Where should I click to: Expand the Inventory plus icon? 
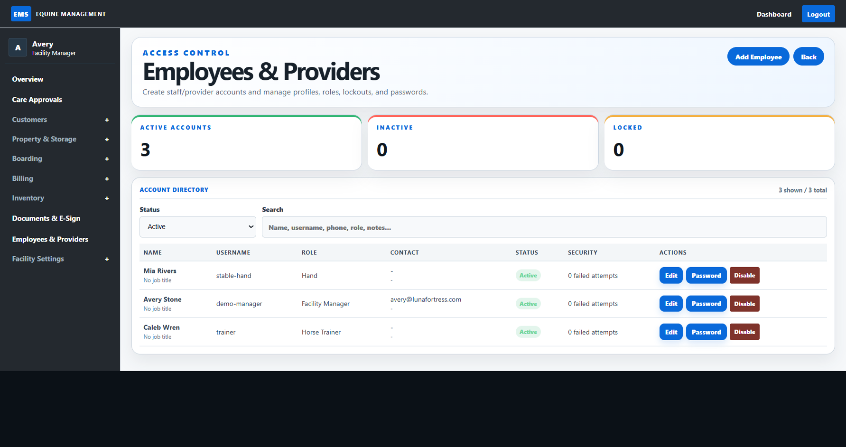click(x=107, y=198)
